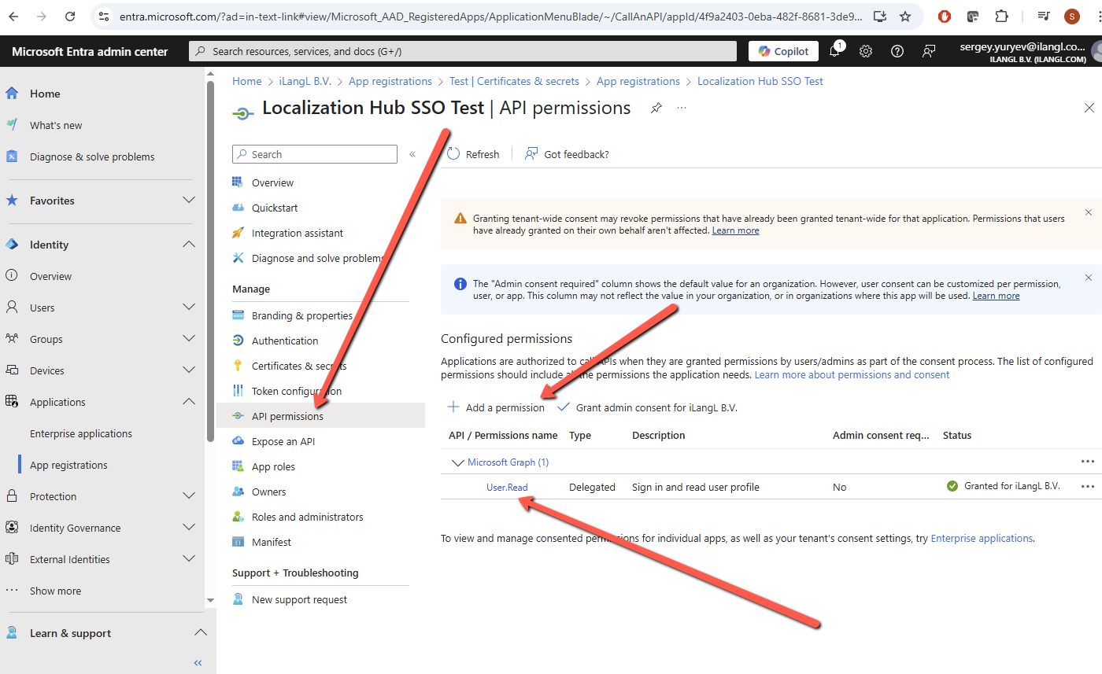The height and width of the screenshot is (674, 1102).
Task: Click the iLangL B.V. breadcrumb link
Action: pos(305,81)
